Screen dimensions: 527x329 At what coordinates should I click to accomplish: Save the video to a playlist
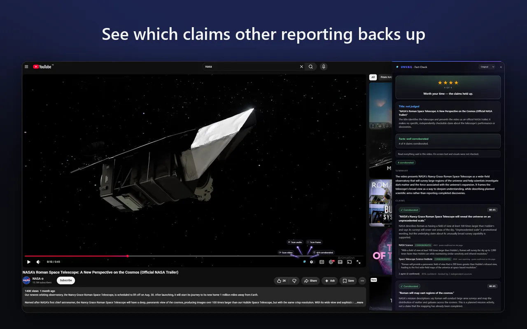pyautogui.click(x=348, y=281)
